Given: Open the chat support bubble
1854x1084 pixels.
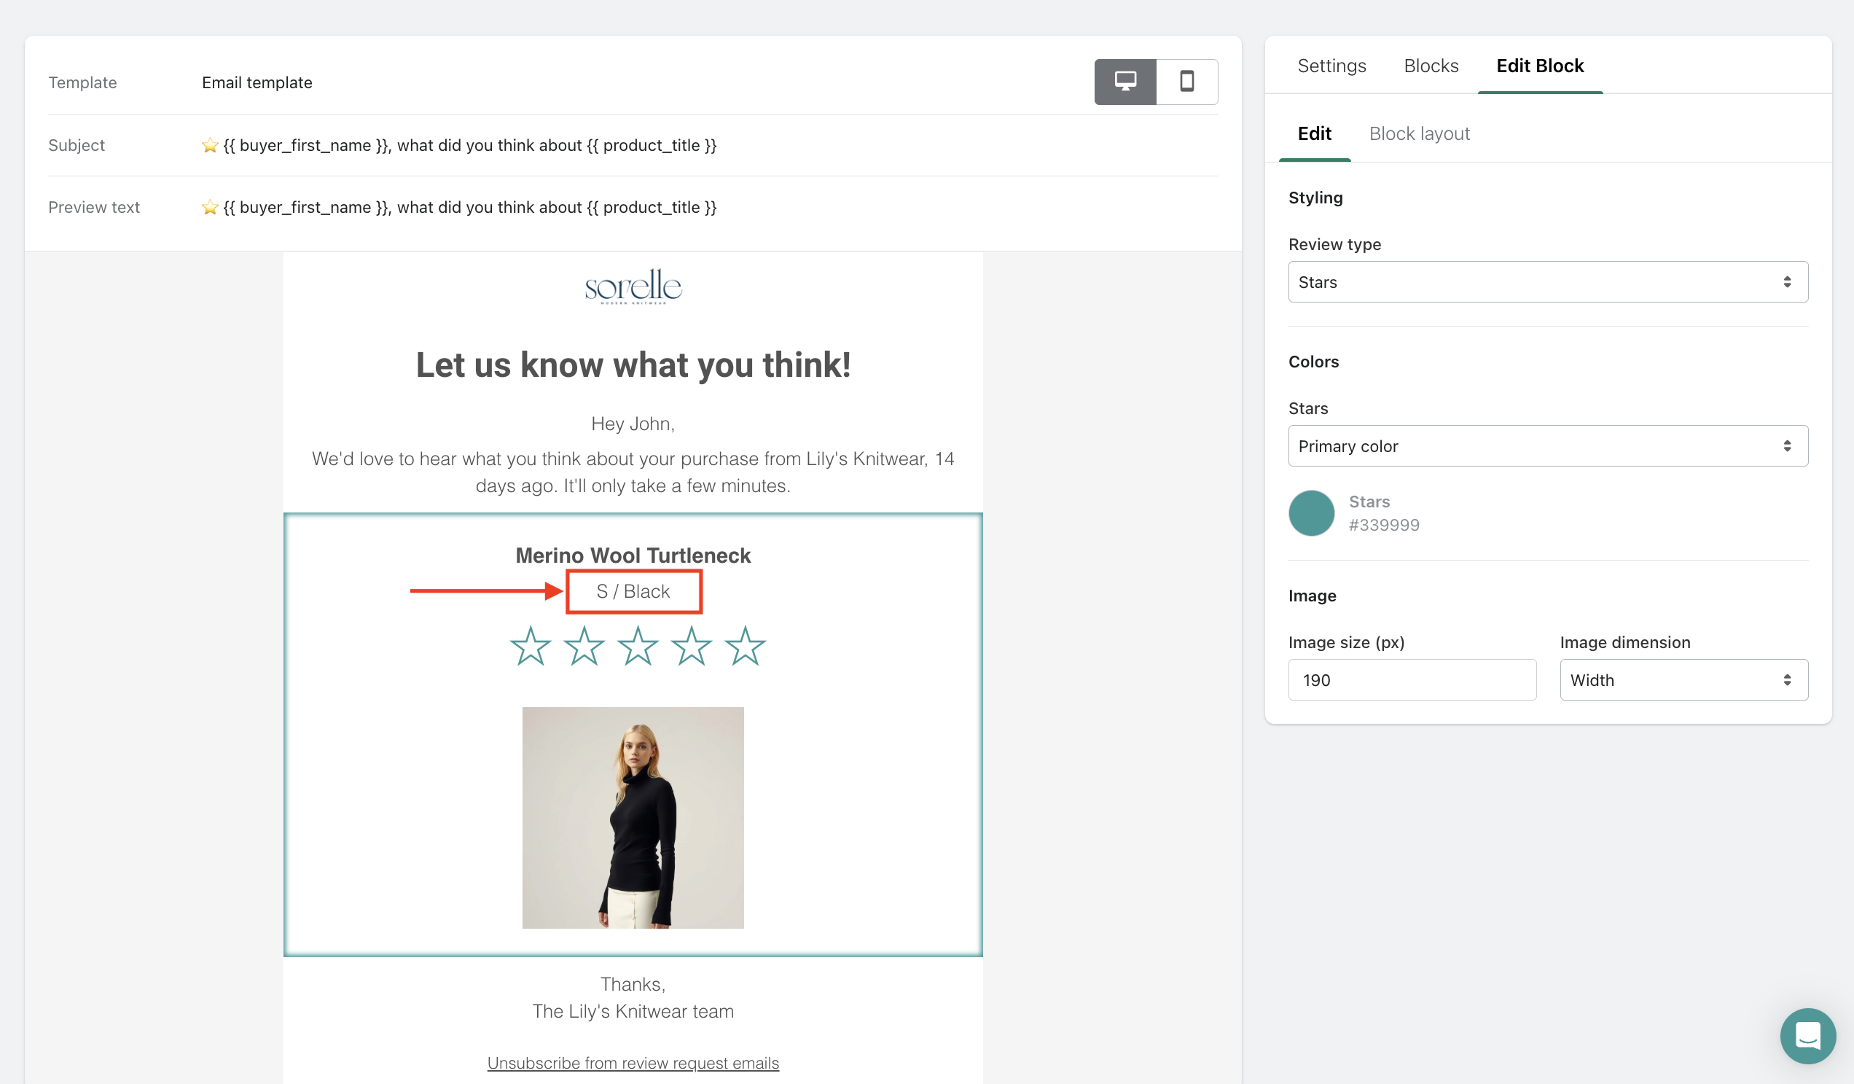Looking at the screenshot, I should click(x=1807, y=1035).
